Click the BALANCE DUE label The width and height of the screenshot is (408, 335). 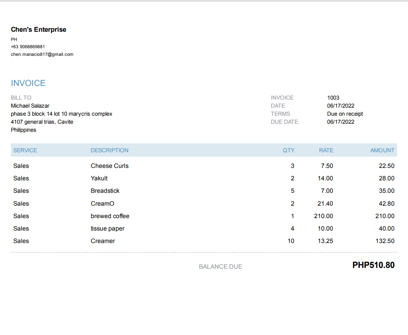220,267
